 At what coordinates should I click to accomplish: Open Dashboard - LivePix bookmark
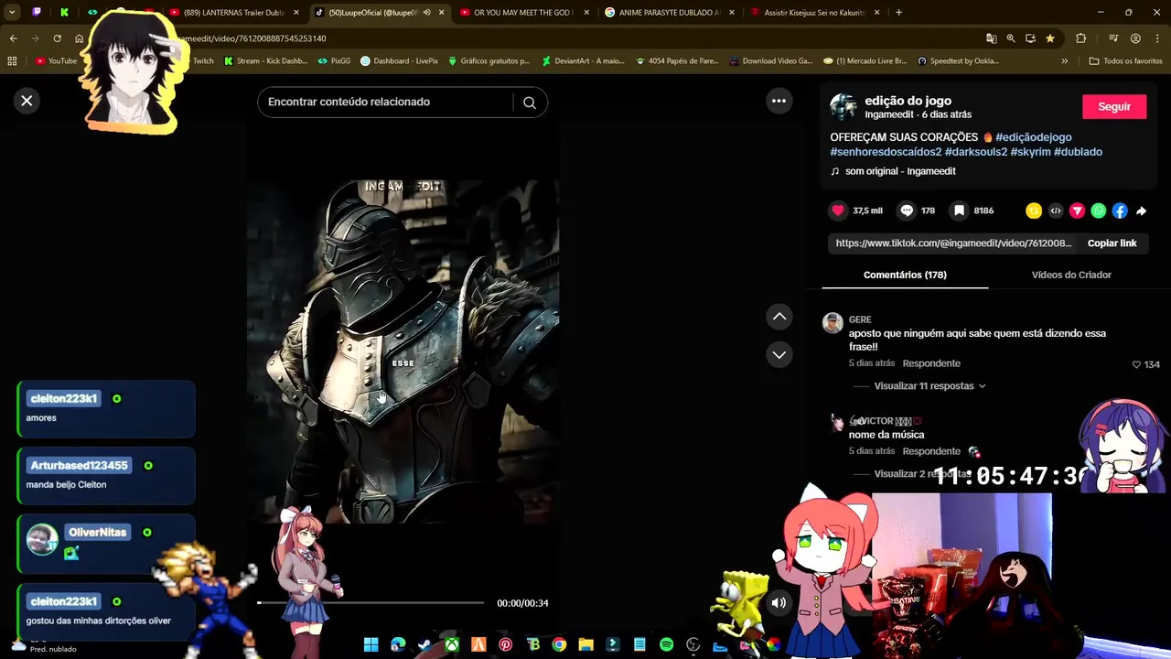[400, 61]
